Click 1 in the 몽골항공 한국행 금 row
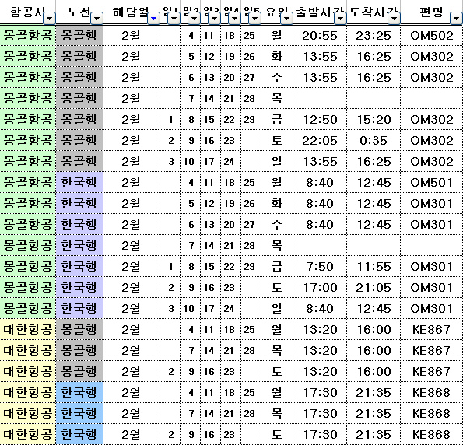The width and height of the screenshot is (463, 445). (170, 267)
